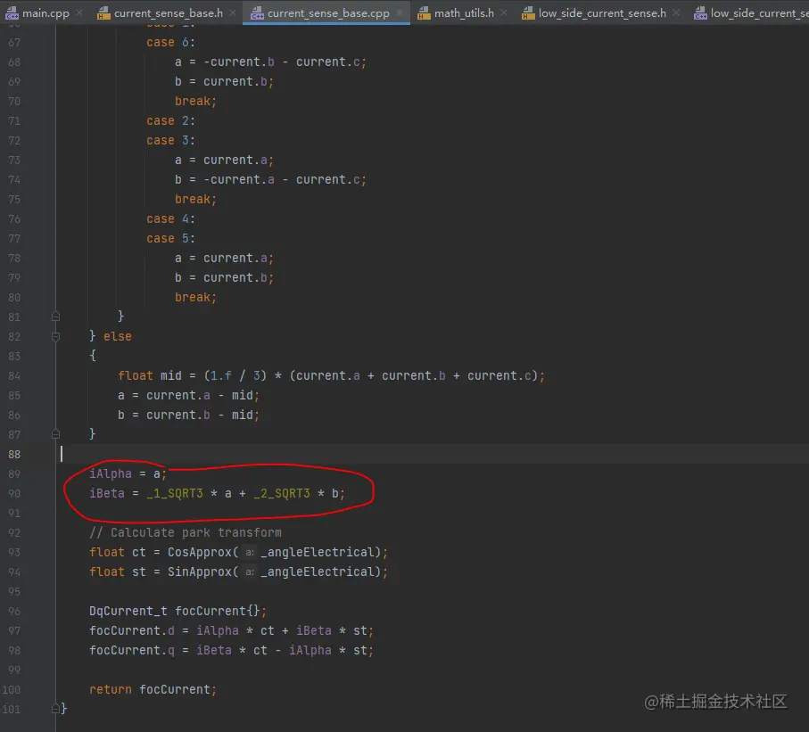Click line number 88 in the gutter
809x732 pixels.
click(14, 455)
